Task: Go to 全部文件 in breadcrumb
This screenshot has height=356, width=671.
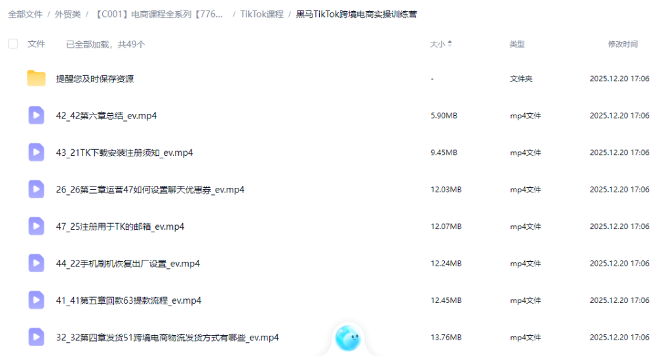Action: (26, 14)
